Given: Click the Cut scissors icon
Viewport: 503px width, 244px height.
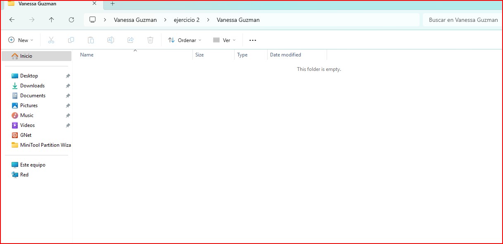Looking at the screenshot, I should coord(51,40).
